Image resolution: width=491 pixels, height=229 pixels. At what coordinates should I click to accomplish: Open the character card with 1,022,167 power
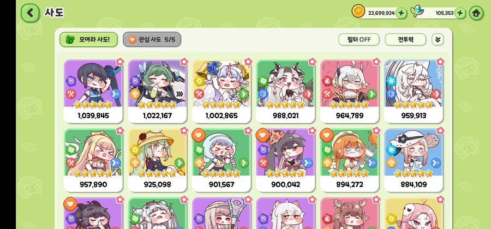coord(158,91)
